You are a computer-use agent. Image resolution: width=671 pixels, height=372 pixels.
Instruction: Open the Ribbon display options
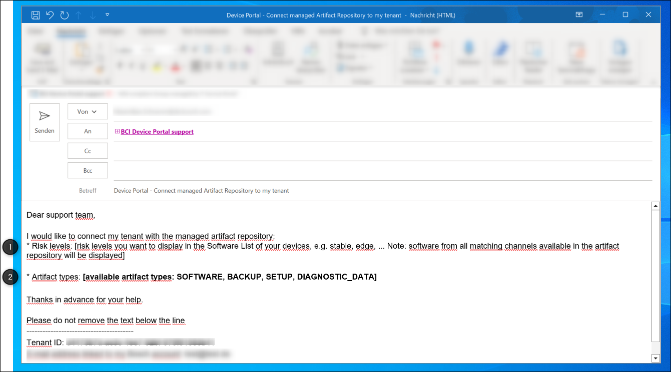[x=579, y=15]
